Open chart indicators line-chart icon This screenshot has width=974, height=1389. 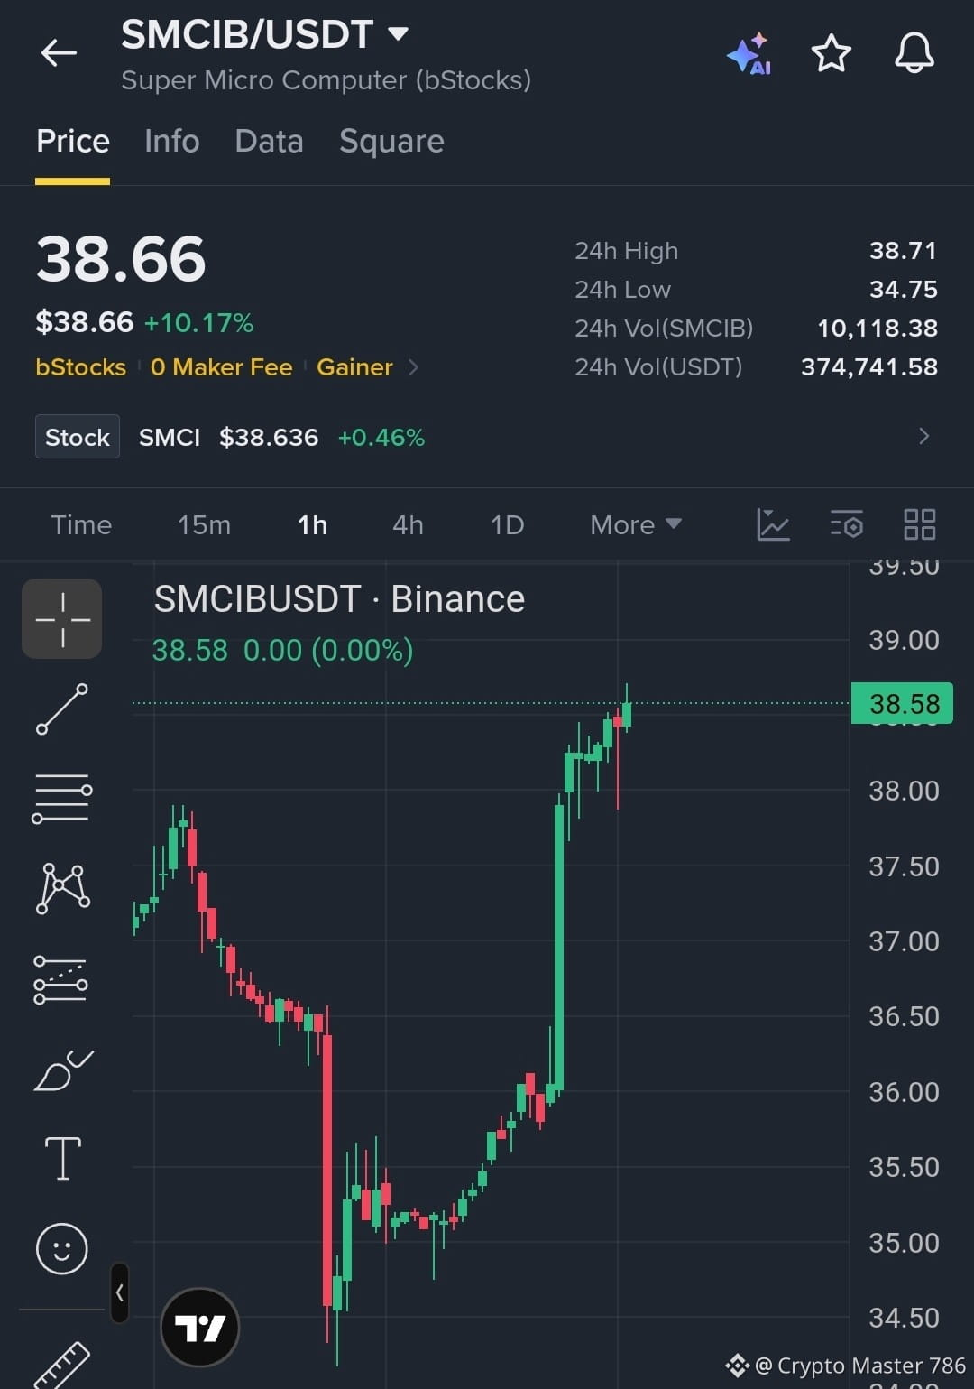click(773, 524)
